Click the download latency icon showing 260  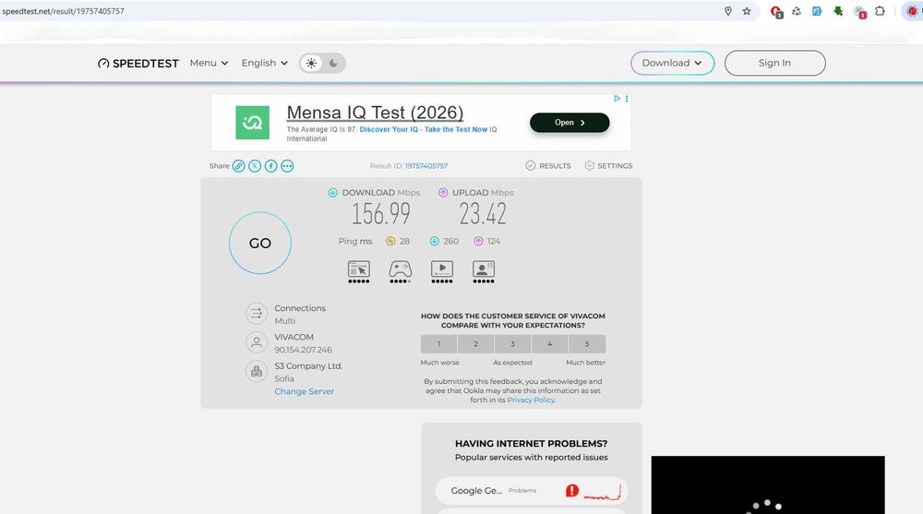point(435,241)
